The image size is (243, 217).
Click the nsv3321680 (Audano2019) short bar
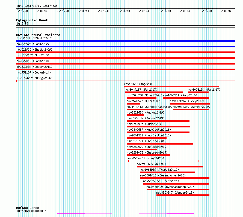[135, 115]
